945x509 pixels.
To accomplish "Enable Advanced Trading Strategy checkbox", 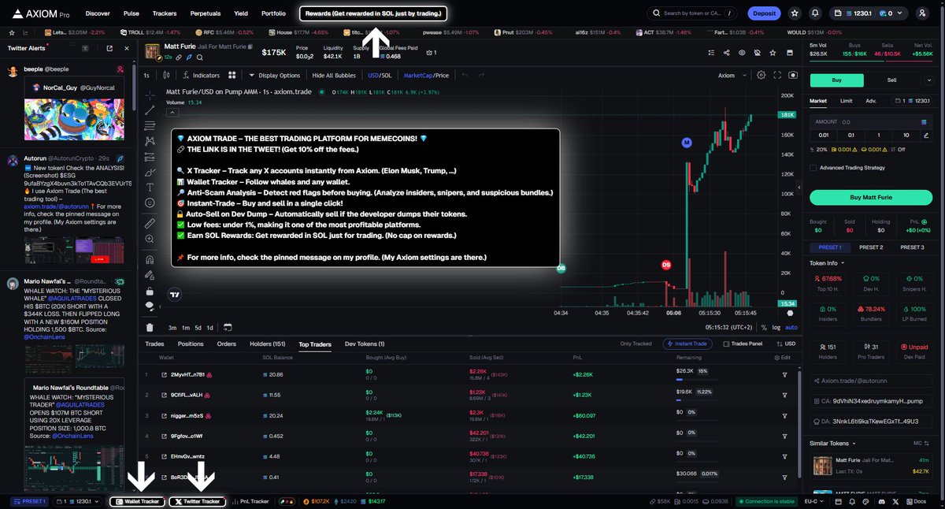I will click(813, 167).
